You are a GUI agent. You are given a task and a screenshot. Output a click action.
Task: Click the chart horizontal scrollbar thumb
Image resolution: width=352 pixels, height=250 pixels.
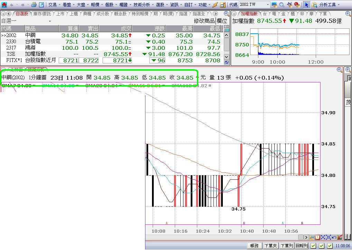point(301,237)
